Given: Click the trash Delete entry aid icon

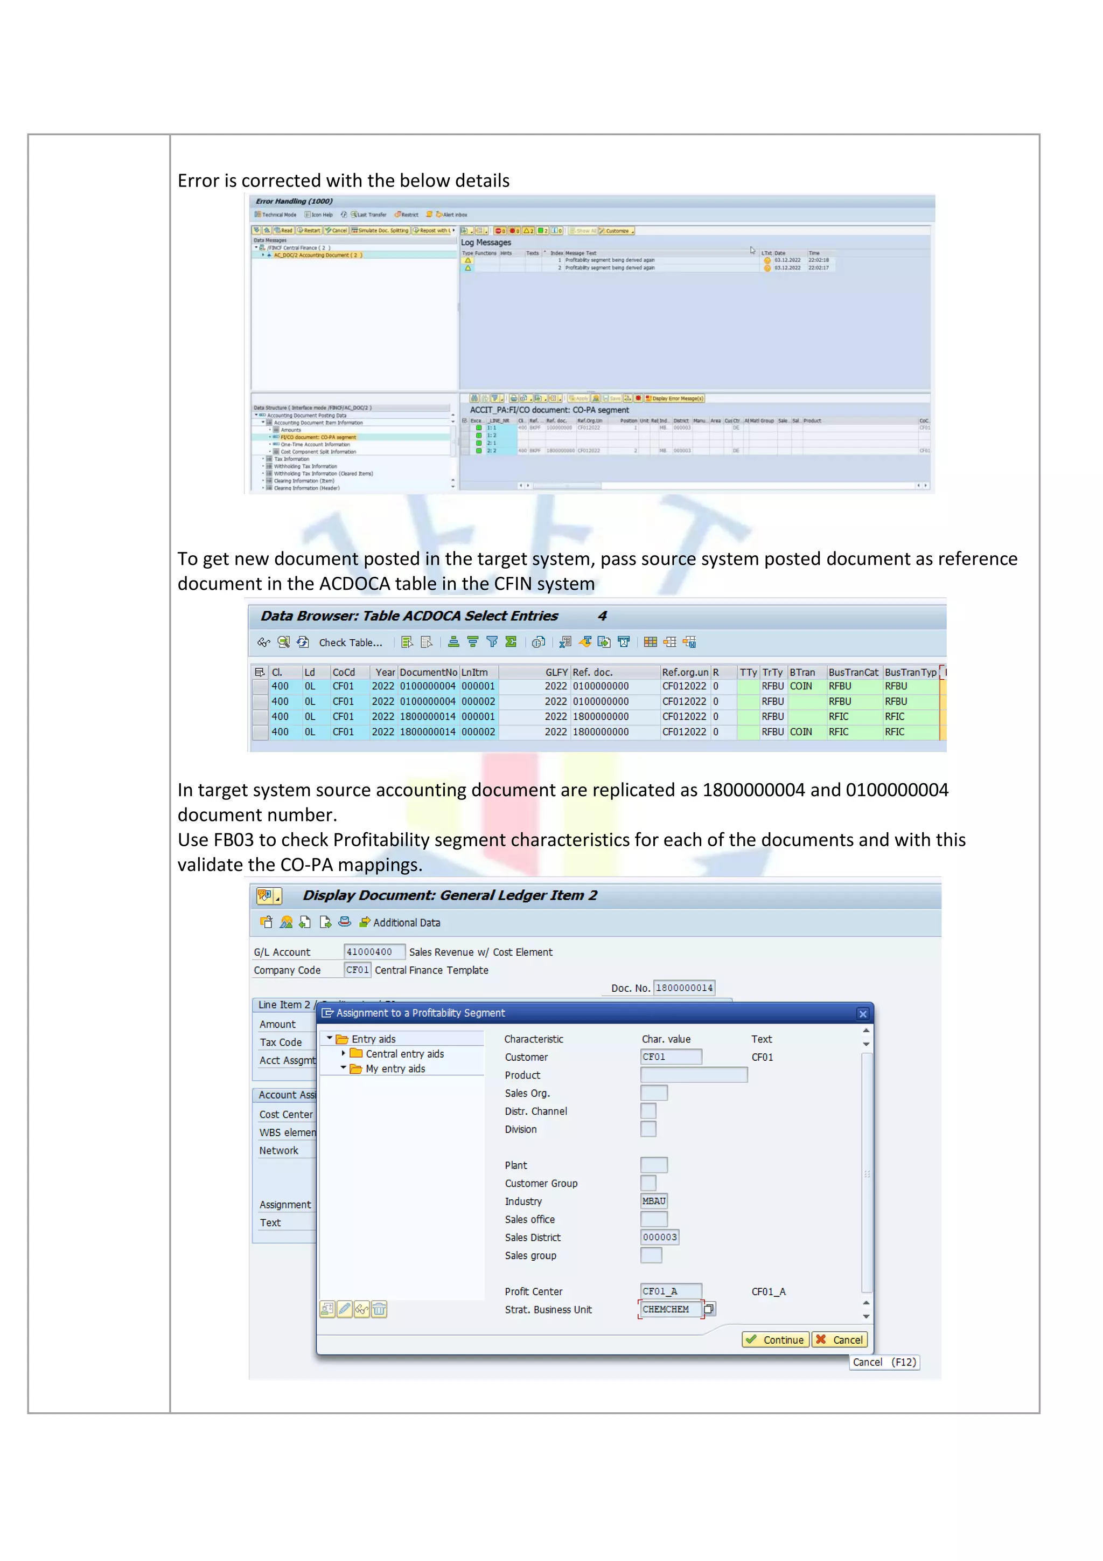Looking at the screenshot, I should 379,1309.
